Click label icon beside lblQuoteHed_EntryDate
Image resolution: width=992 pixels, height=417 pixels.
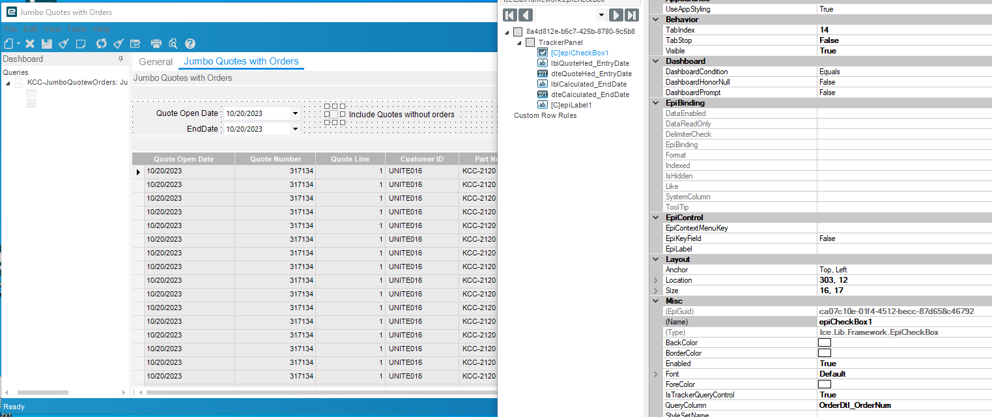542,63
